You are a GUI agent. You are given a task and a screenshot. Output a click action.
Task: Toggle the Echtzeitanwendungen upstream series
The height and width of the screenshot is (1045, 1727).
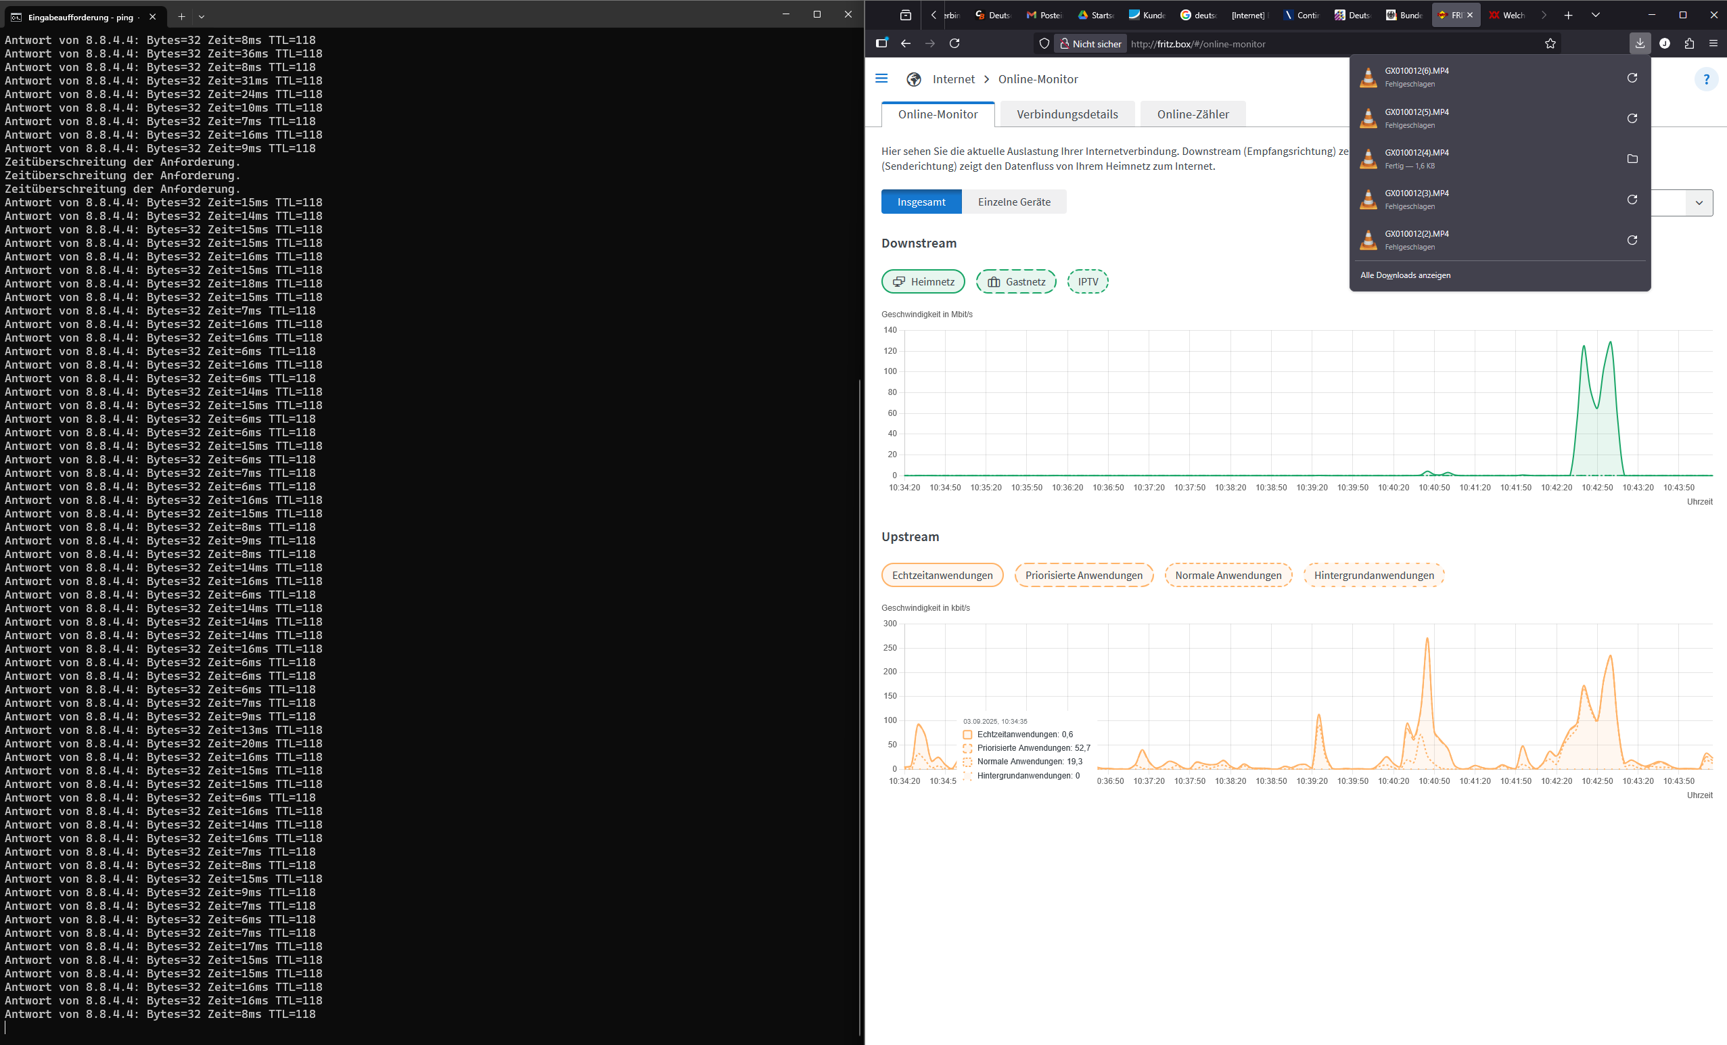[x=942, y=576]
